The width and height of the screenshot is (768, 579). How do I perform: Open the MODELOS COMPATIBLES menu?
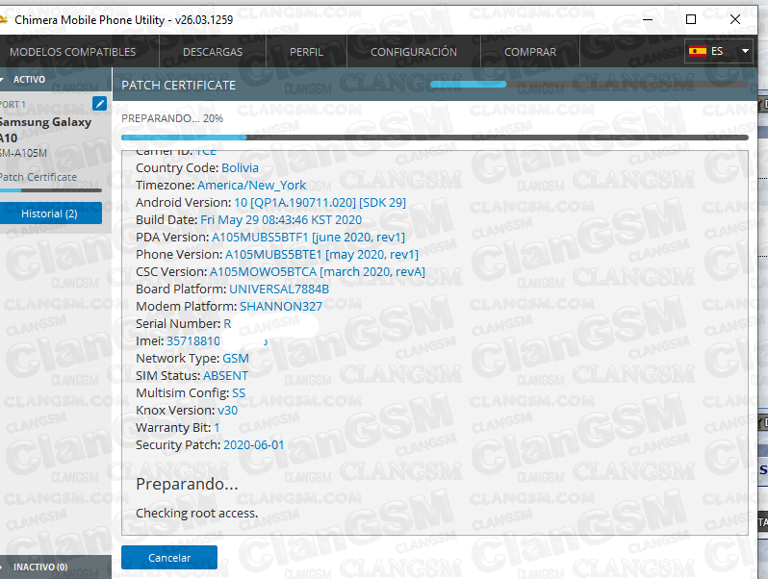(x=72, y=51)
